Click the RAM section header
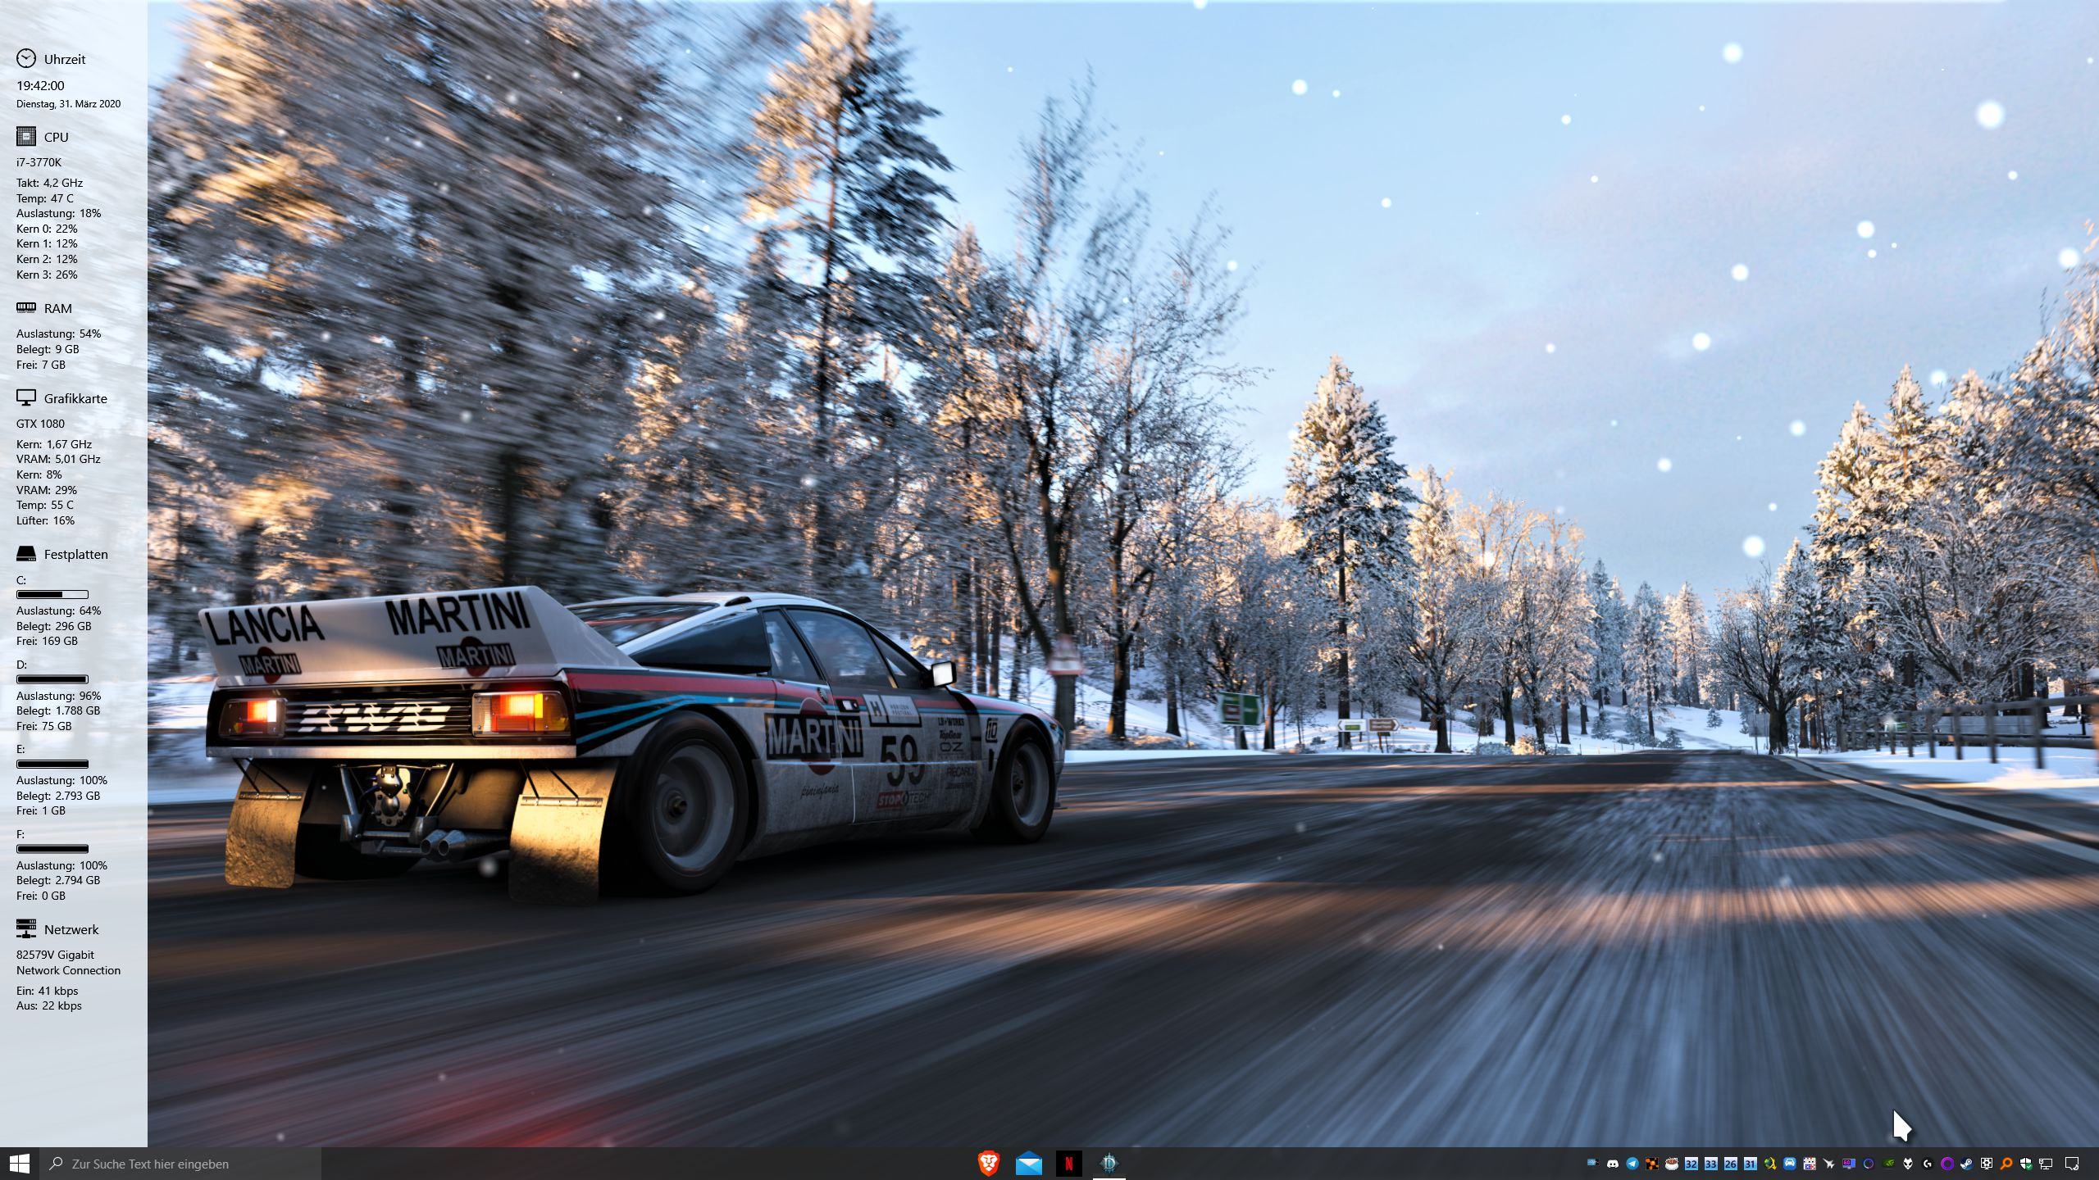This screenshot has height=1180, width=2099. 44,308
